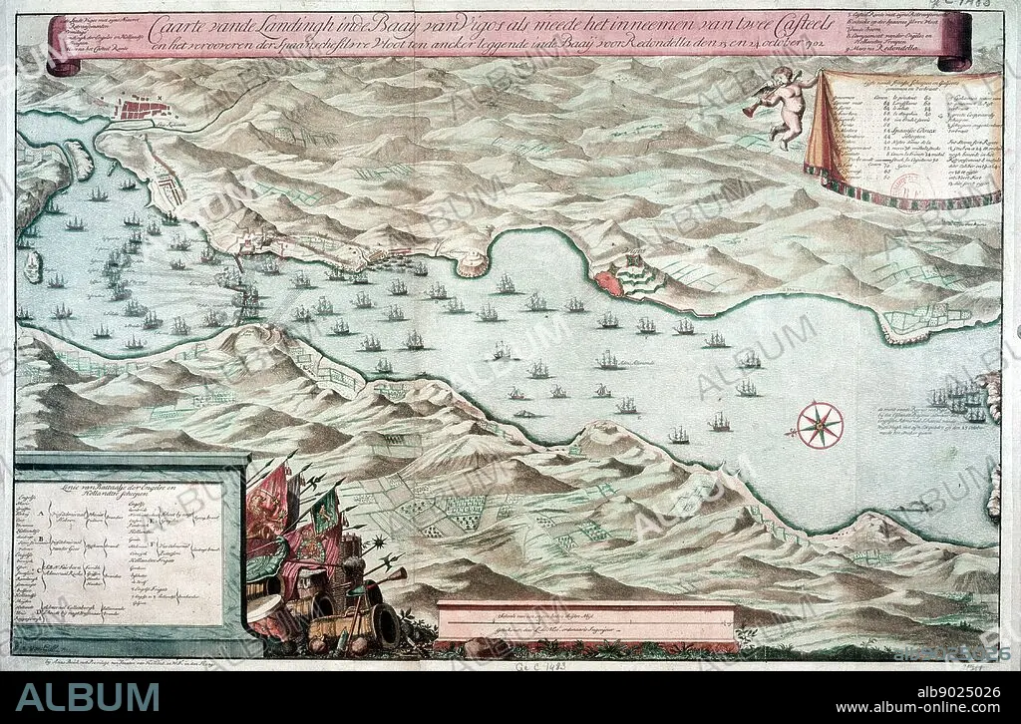Click the red circular stamp on the drapery
Image resolution: width=1021 pixels, height=724 pixels.
click(x=910, y=192)
